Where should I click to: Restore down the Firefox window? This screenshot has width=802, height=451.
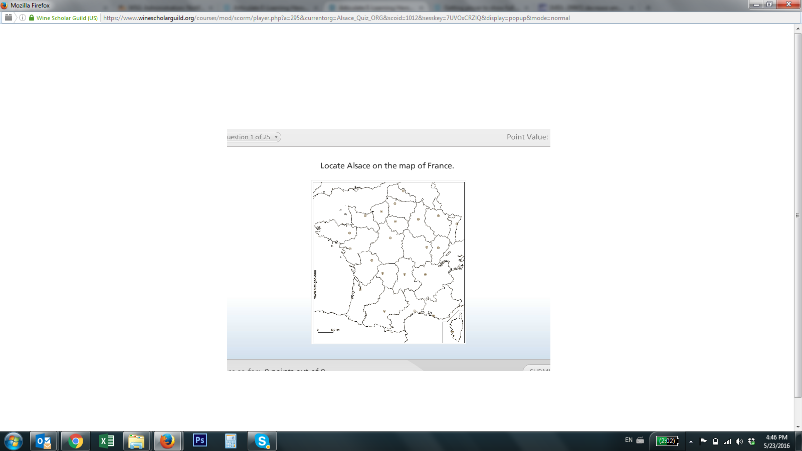pos(769,5)
